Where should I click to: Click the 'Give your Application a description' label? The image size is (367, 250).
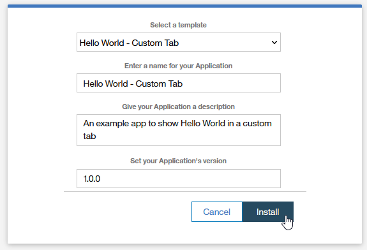[178, 107]
